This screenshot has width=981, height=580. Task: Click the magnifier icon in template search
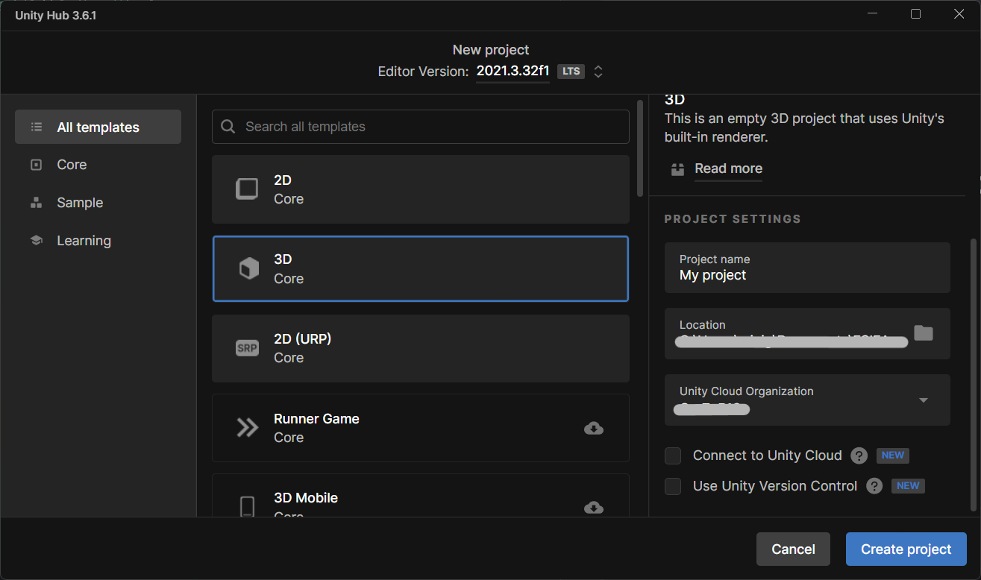pos(228,127)
